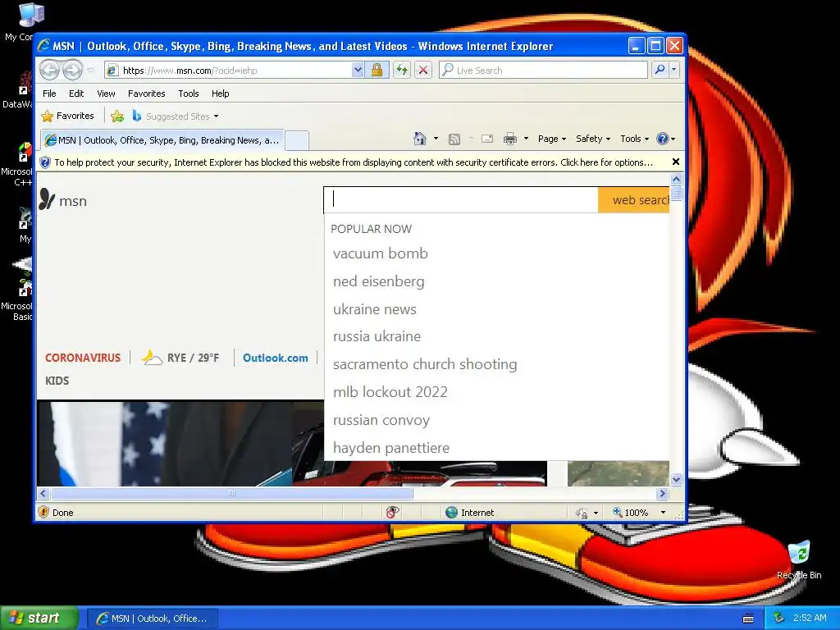Click vertical scrollbar up arrow
The image size is (840, 630).
click(676, 179)
